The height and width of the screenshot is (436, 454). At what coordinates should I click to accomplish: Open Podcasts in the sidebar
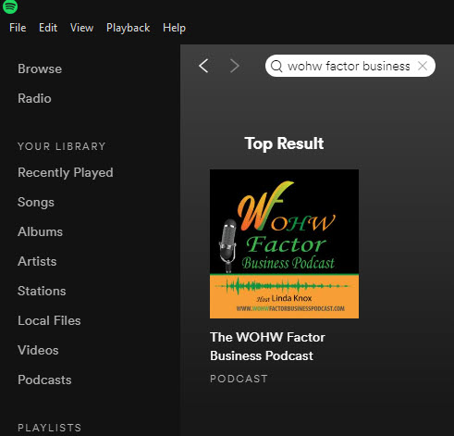(x=44, y=380)
